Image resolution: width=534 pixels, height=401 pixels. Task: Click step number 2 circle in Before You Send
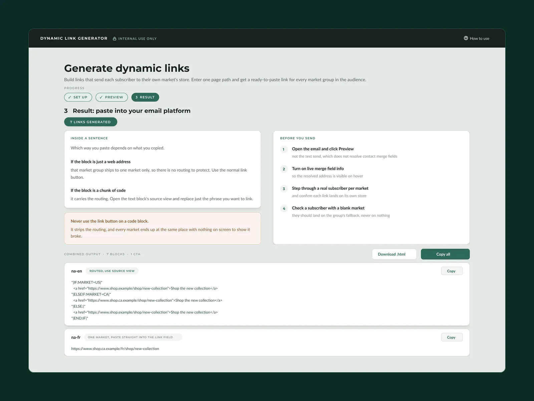[284, 169]
